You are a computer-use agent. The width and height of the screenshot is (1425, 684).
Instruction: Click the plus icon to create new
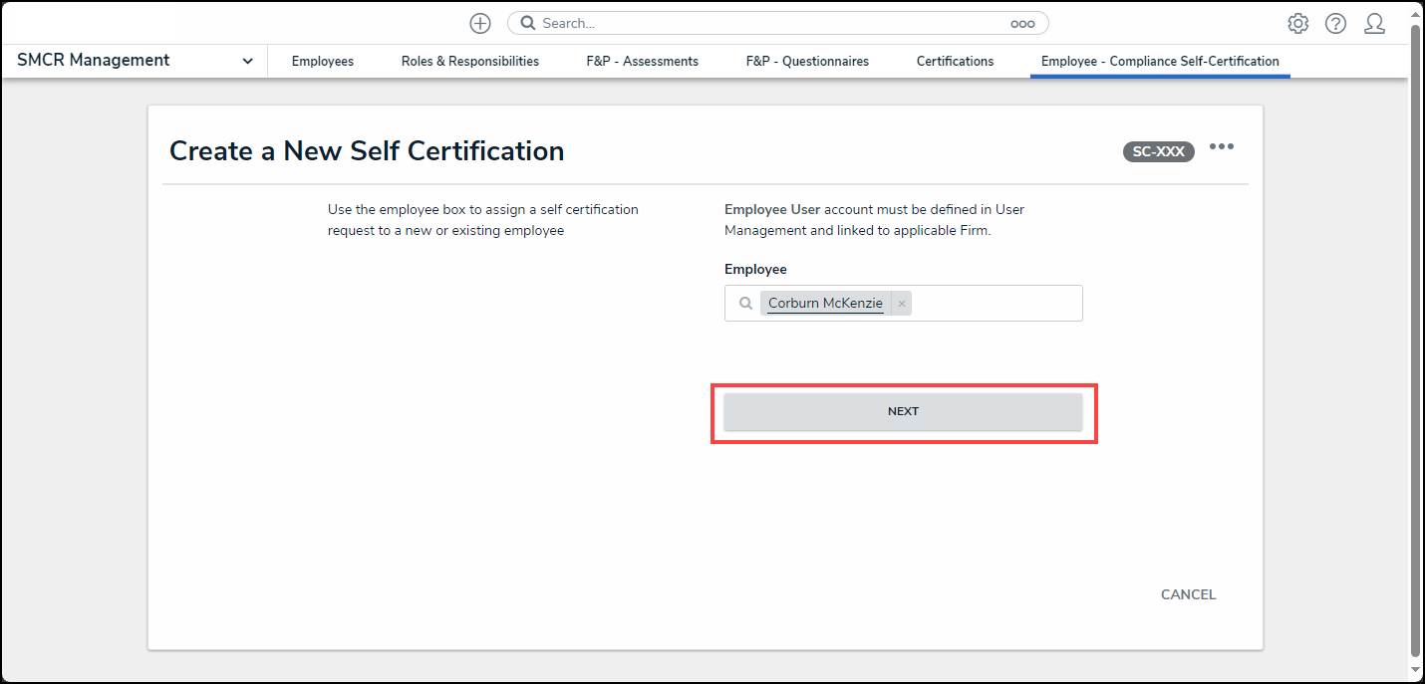[x=480, y=23]
